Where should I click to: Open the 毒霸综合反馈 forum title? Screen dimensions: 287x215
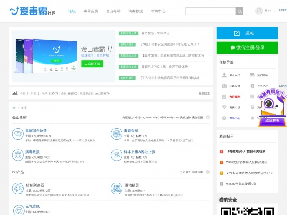click(36, 131)
